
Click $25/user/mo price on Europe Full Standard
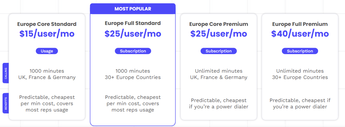point(133,33)
